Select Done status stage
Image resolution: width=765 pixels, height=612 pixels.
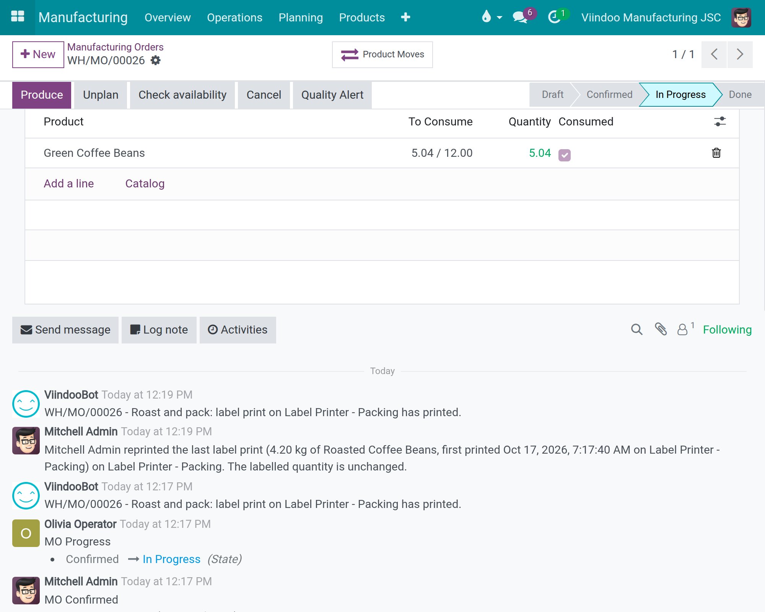tap(740, 94)
